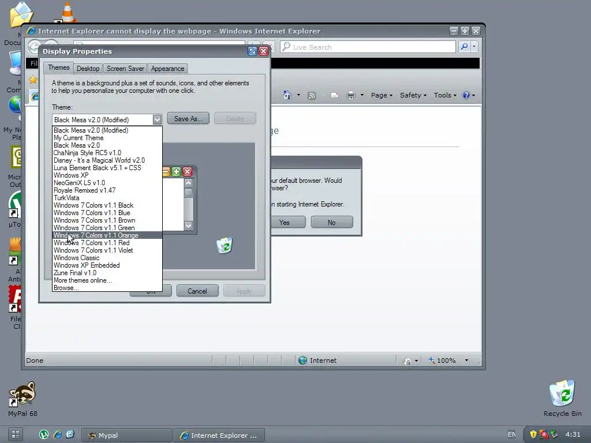Click the Start button on taskbar

(16, 434)
